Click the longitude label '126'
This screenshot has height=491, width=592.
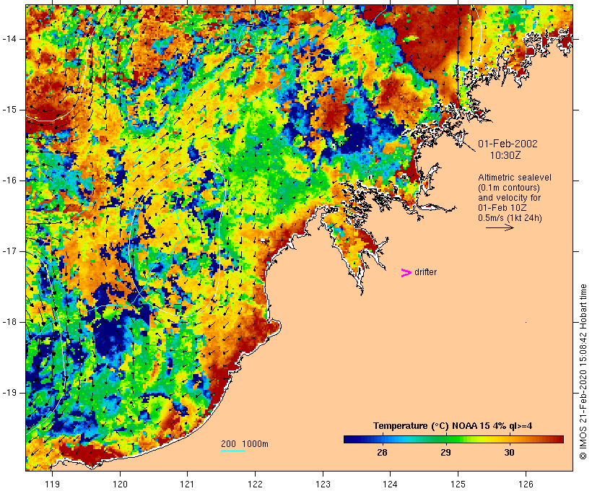[x=526, y=485]
